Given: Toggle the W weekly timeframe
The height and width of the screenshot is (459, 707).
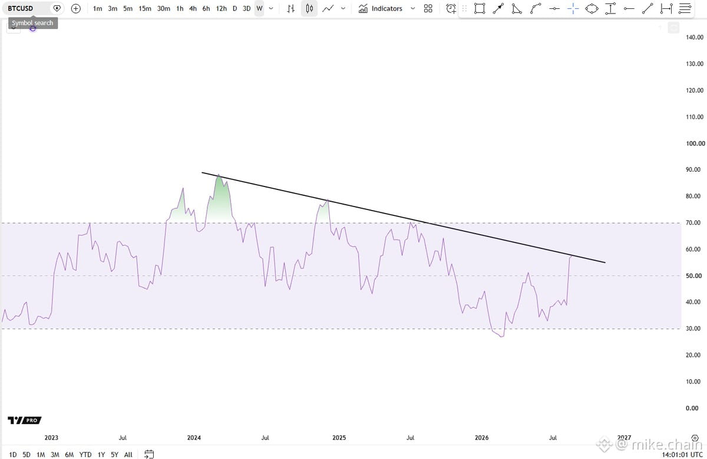Looking at the screenshot, I should [x=259, y=9].
